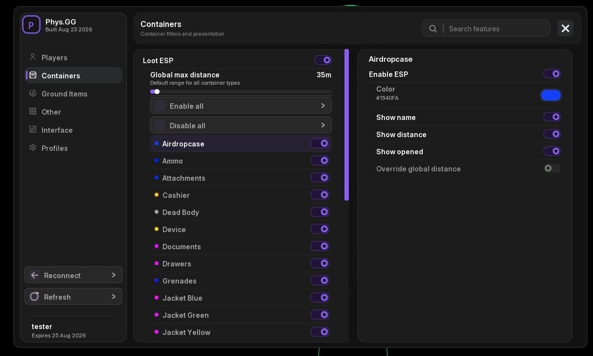Open the blue Color swatch

551,95
